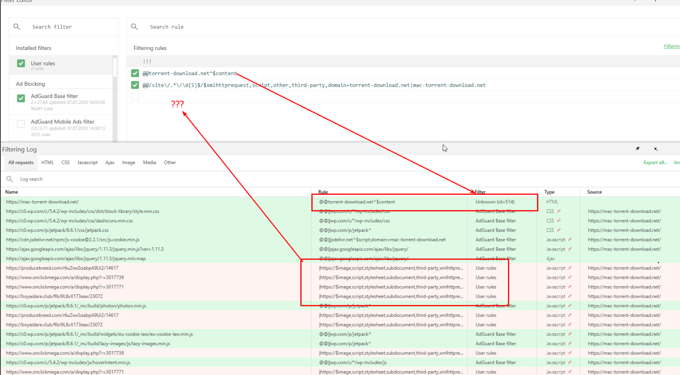
Task: Uncheck the User rules filter
Action: (21, 63)
